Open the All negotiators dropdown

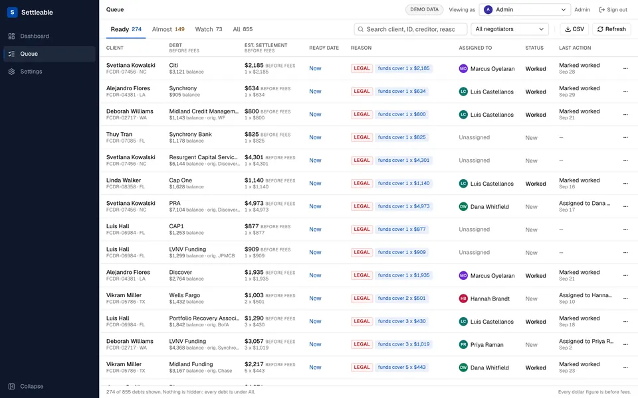coord(510,29)
